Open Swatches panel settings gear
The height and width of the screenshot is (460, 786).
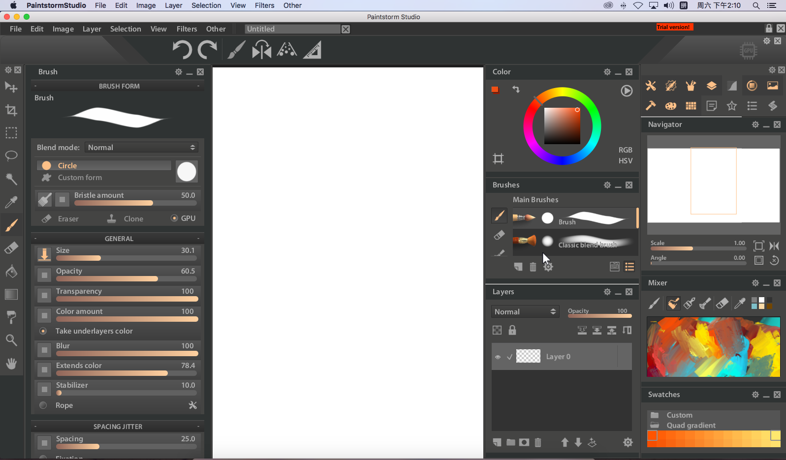[x=755, y=395]
